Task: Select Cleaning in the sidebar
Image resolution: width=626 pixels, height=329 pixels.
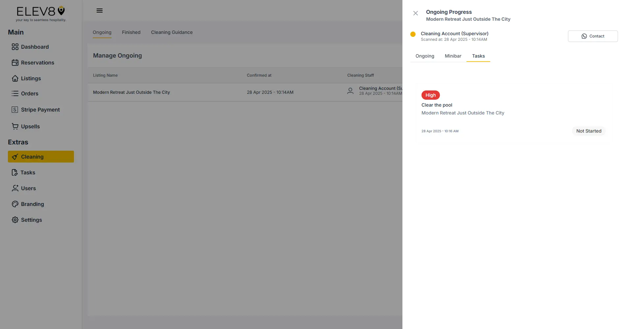Action: [x=32, y=157]
